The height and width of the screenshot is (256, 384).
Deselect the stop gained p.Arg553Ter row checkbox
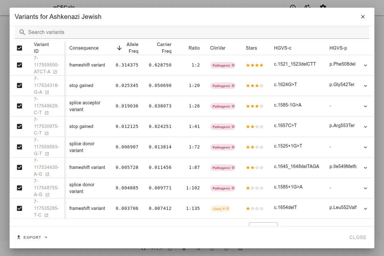[20, 126]
